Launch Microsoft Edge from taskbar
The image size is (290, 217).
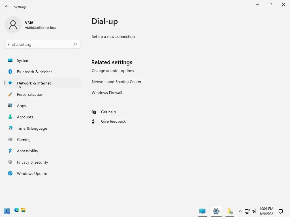click(x=17, y=210)
